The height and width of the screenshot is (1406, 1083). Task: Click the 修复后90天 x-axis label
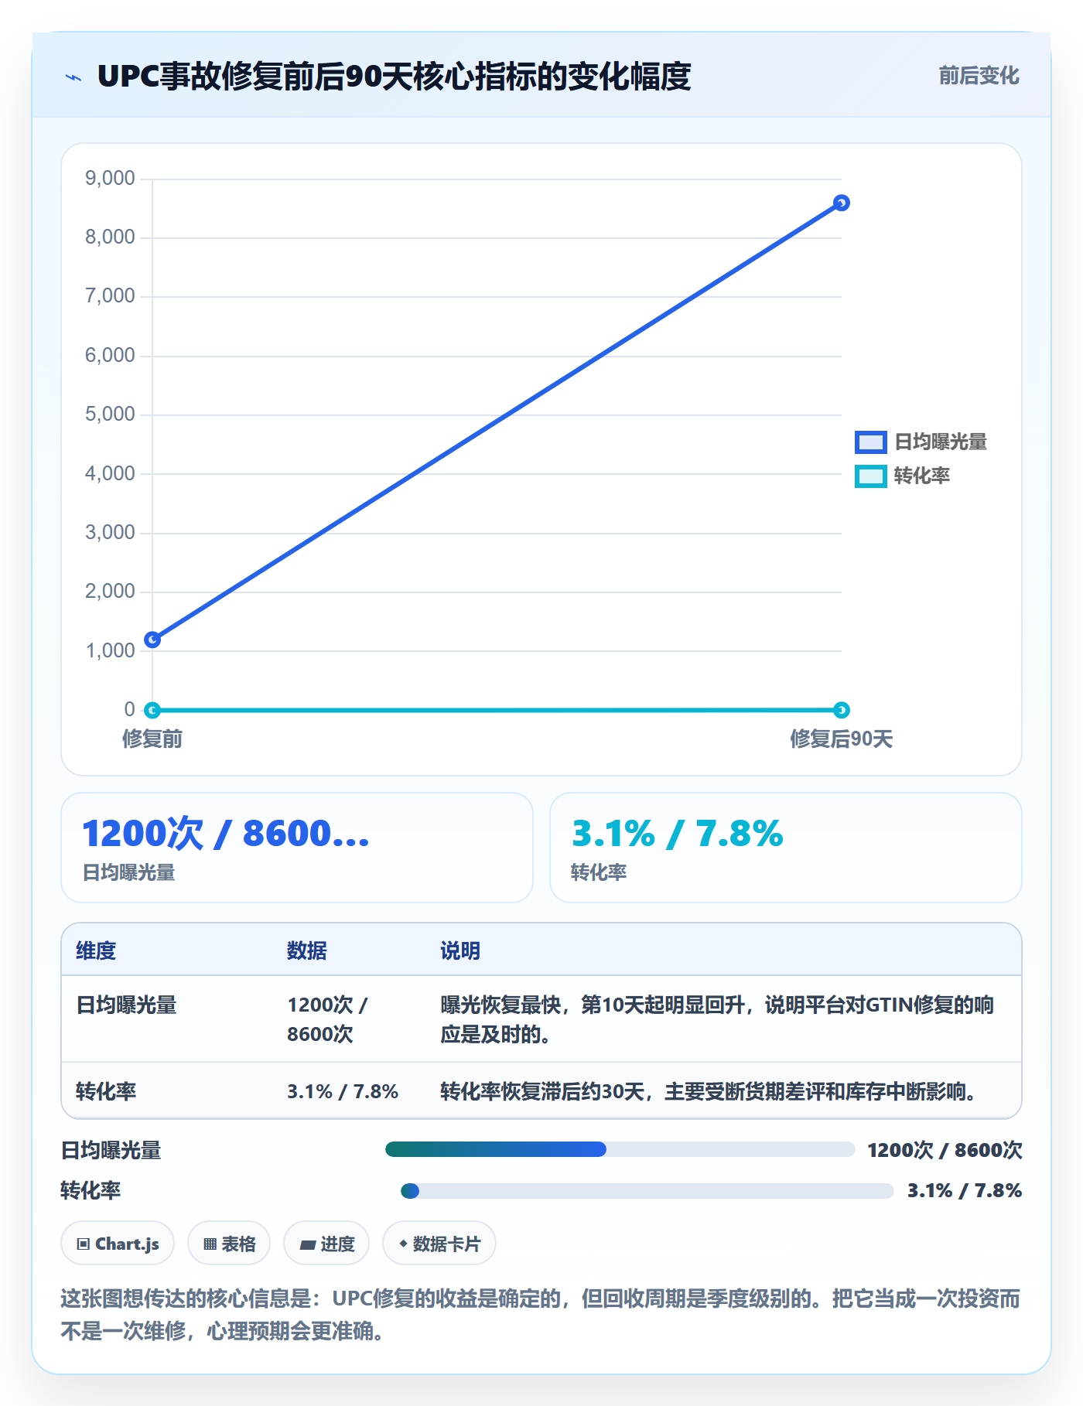click(x=842, y=739)
